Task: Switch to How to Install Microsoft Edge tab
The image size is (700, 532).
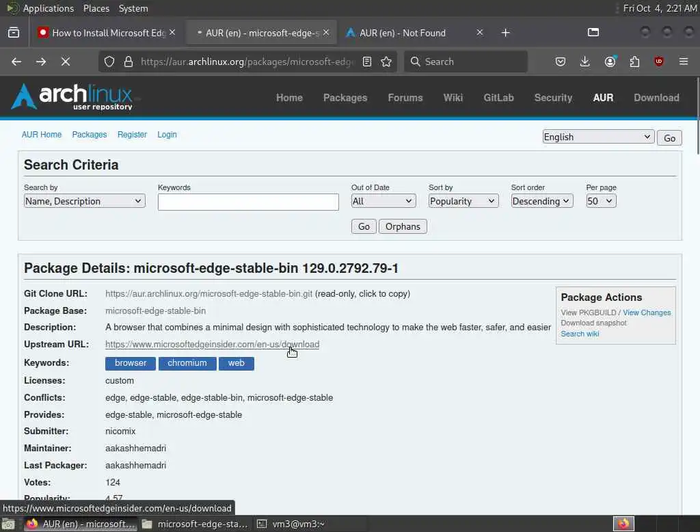Action: coord(109,33)
